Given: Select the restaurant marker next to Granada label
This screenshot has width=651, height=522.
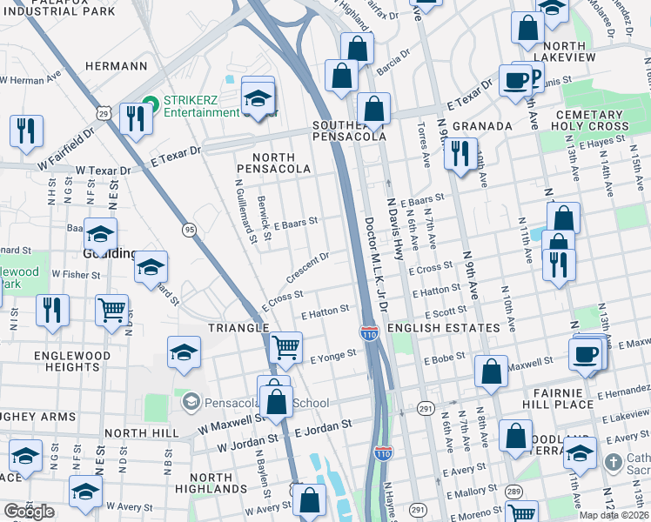Looking at the screenshot, I should point(461,157).
